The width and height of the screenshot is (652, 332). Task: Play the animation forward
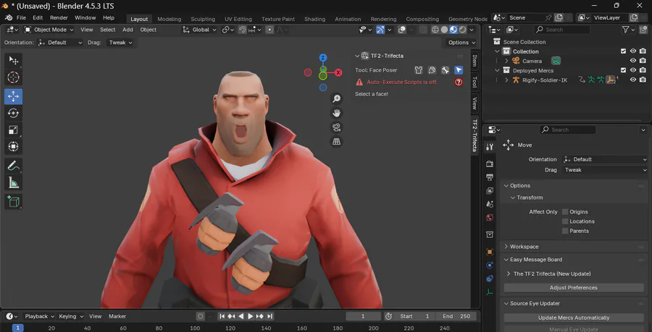(x=251, y=316)
